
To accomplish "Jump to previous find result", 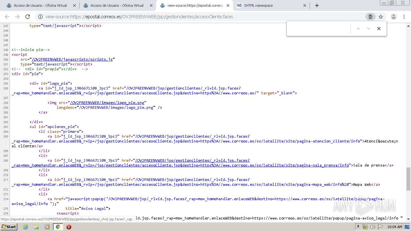I will 358,29.
